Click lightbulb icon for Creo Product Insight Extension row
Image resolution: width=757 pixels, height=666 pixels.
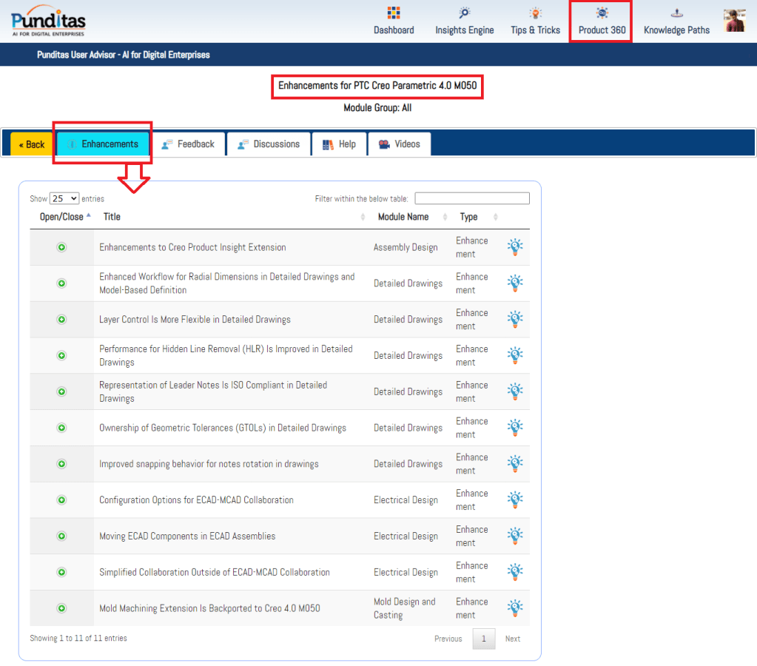click(x=515, y=247)
